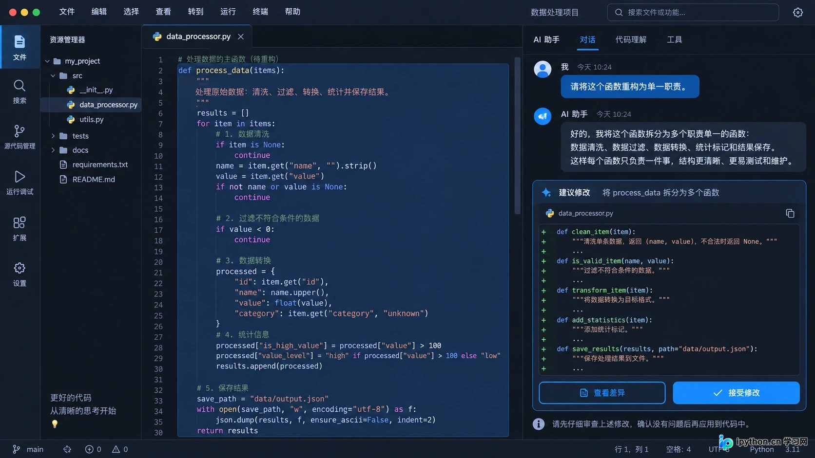Open the 扩展 extensions panel

point(19,229)
